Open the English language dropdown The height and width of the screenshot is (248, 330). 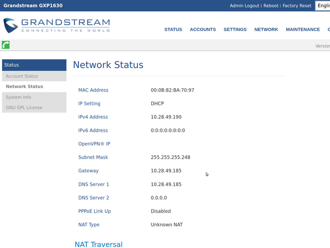323,6
